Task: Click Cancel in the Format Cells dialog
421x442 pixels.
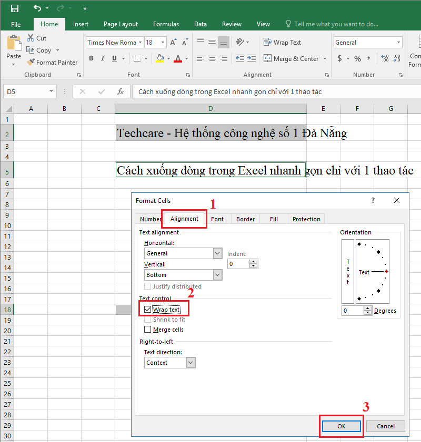Action: tap(385, 426)
